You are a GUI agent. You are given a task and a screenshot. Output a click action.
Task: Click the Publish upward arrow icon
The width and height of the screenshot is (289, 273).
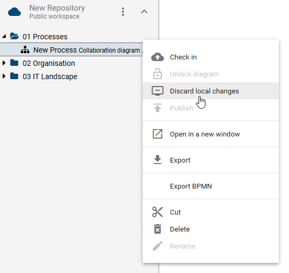[x=158, y=108]
